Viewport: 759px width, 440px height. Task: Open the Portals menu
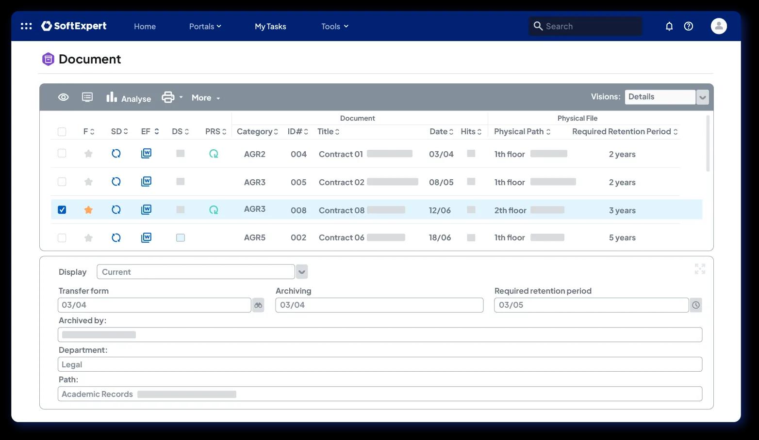pos(205,26)
